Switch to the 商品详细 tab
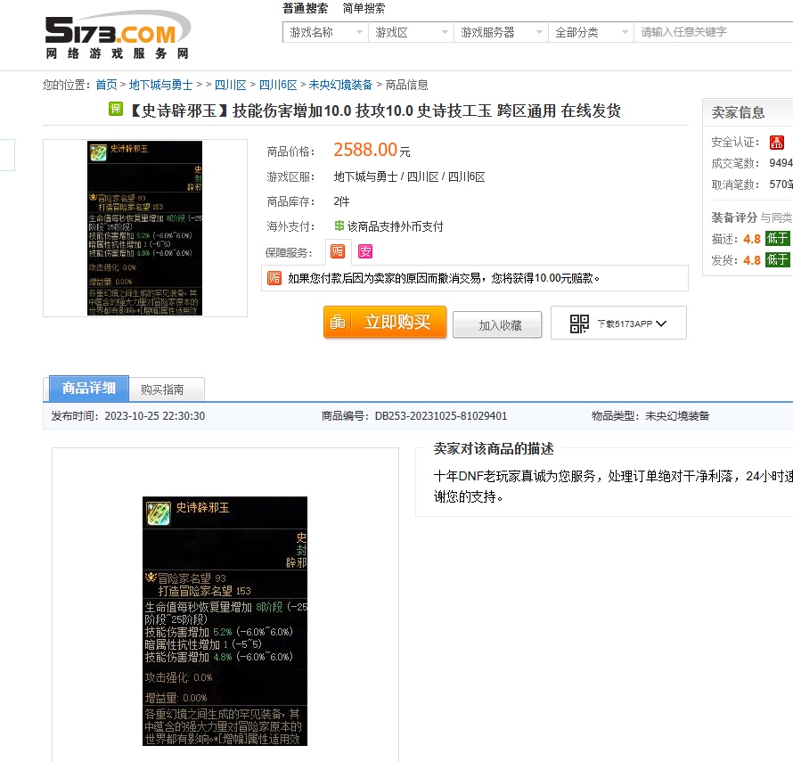793x762 pixels. 89,388
